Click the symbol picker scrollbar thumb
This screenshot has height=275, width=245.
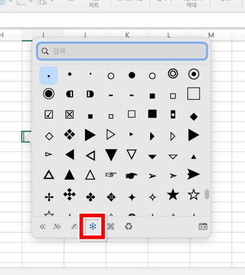[207, 194]
